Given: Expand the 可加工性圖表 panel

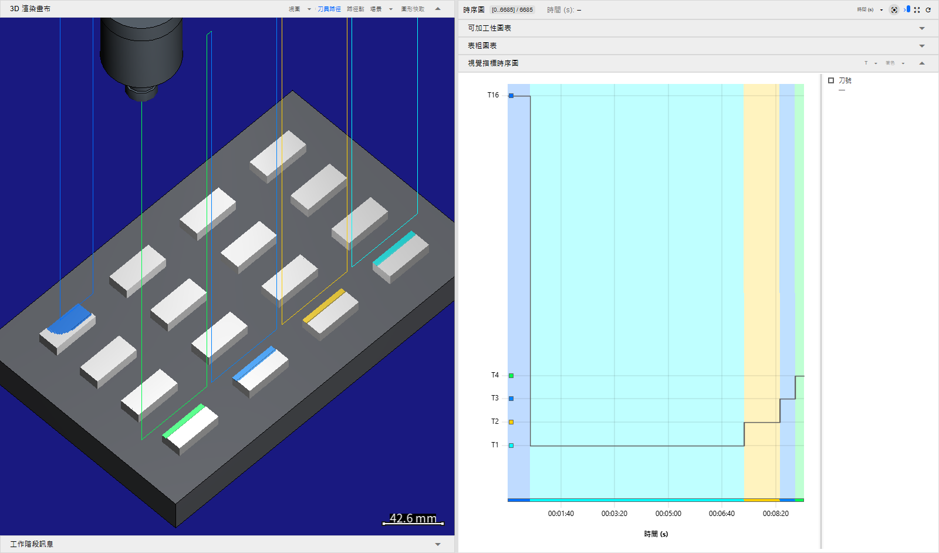Looking at the screenshot, I should click(x=922, y=28).
